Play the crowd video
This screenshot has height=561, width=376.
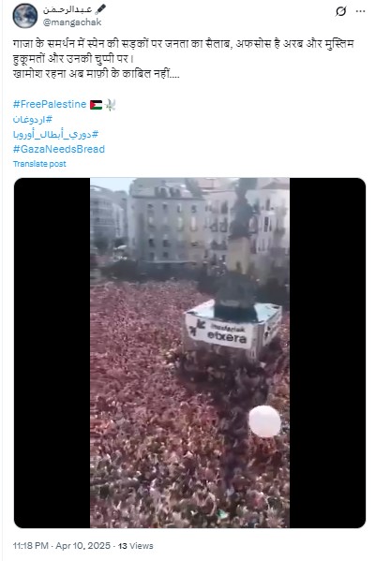pos(189,353)
